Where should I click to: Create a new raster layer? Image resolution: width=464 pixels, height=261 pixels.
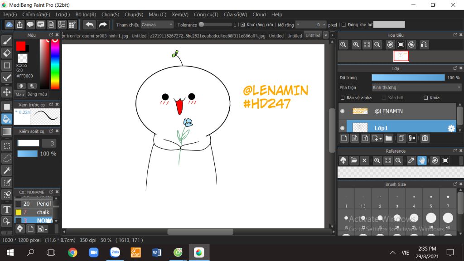344,138
